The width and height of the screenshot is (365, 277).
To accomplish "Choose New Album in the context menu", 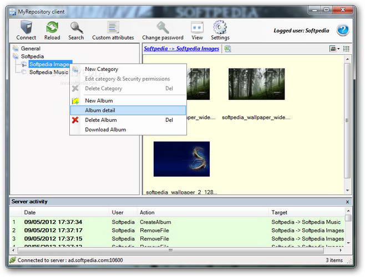I will point(128,101).
